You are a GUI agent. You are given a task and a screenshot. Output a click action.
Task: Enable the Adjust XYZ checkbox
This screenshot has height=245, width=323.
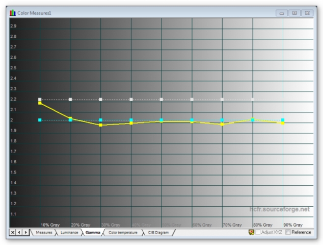tap(258, 233)
